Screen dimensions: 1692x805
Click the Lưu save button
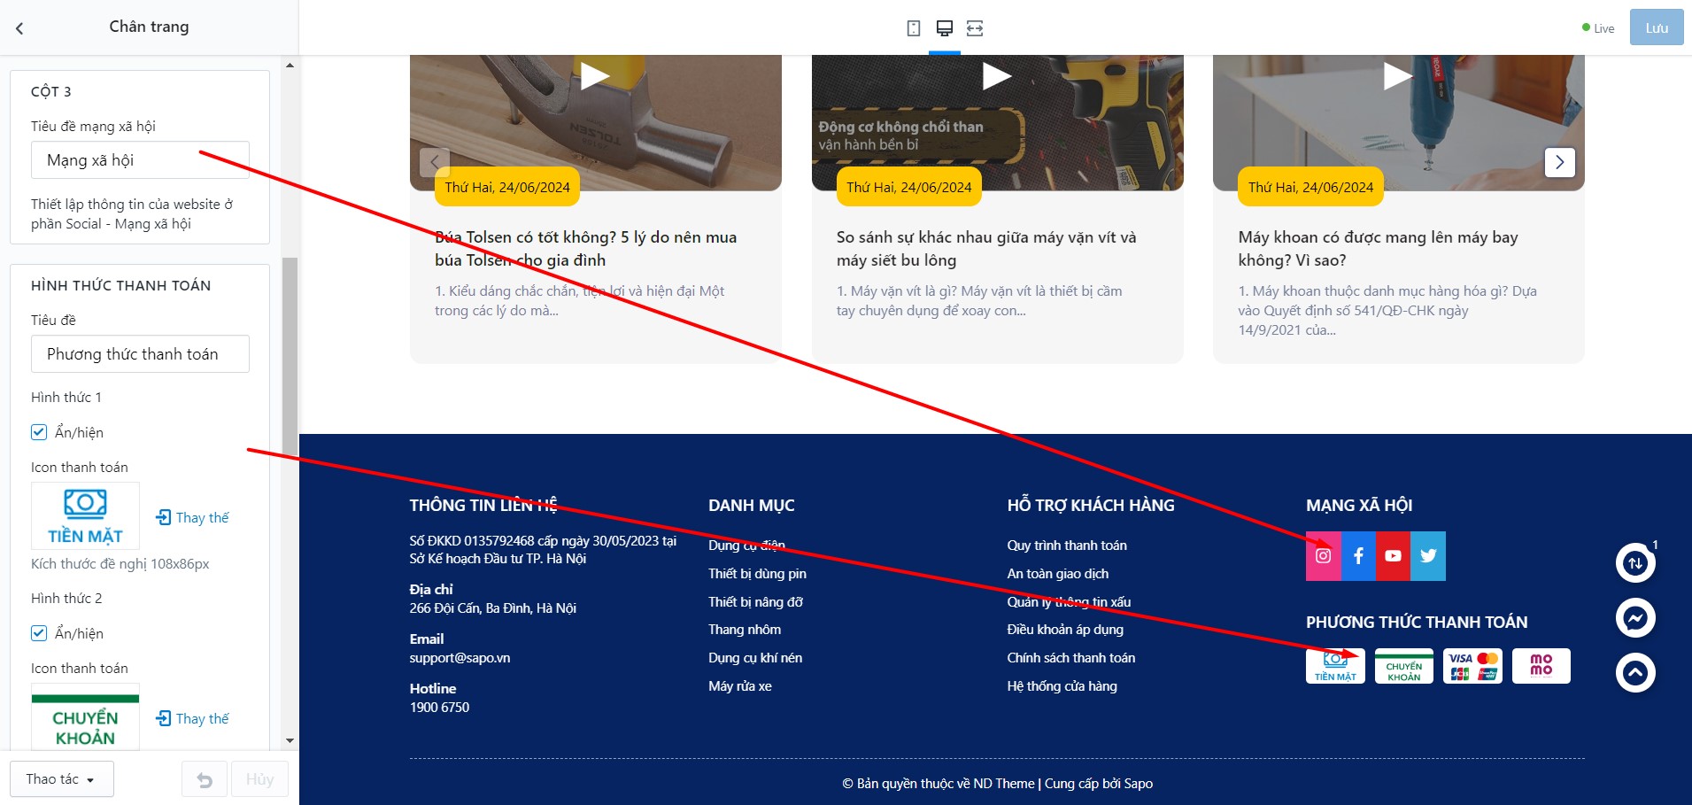pos(1657,28)
